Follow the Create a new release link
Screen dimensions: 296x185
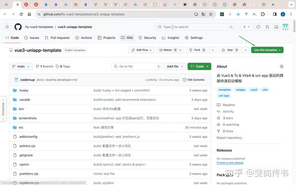pyautogui.click(x=230, y=163)
